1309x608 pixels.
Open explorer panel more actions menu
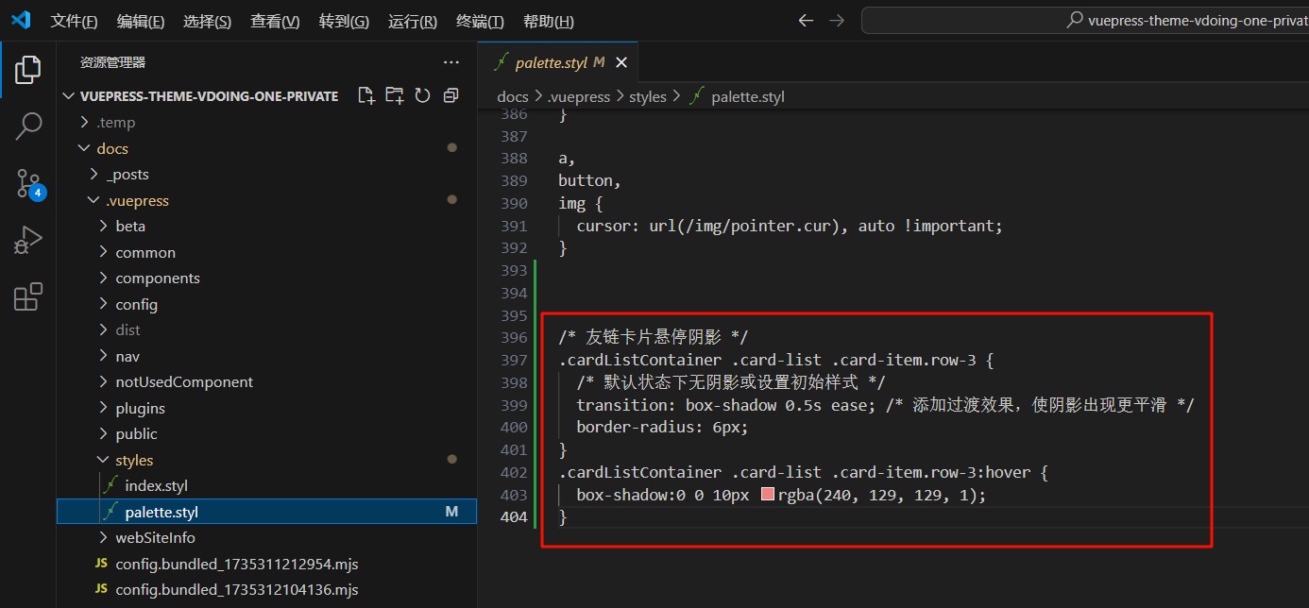(451, 62)
